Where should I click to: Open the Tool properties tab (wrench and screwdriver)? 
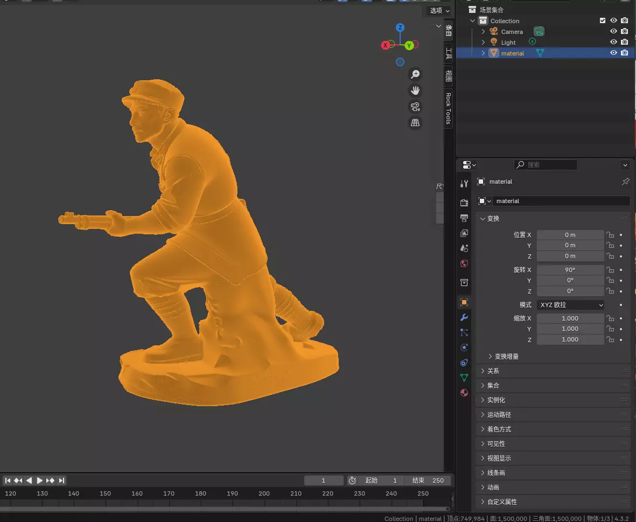(464, 183)
